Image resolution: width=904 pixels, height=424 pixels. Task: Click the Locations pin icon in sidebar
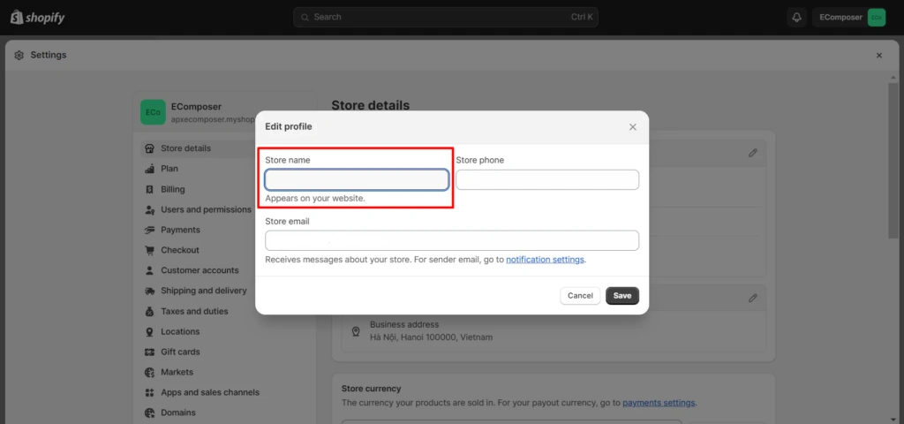click(x=150, y=331)
